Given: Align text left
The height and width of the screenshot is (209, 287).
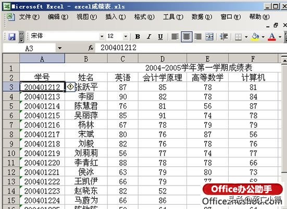Looking at the screenshot, I should (175, 36).
